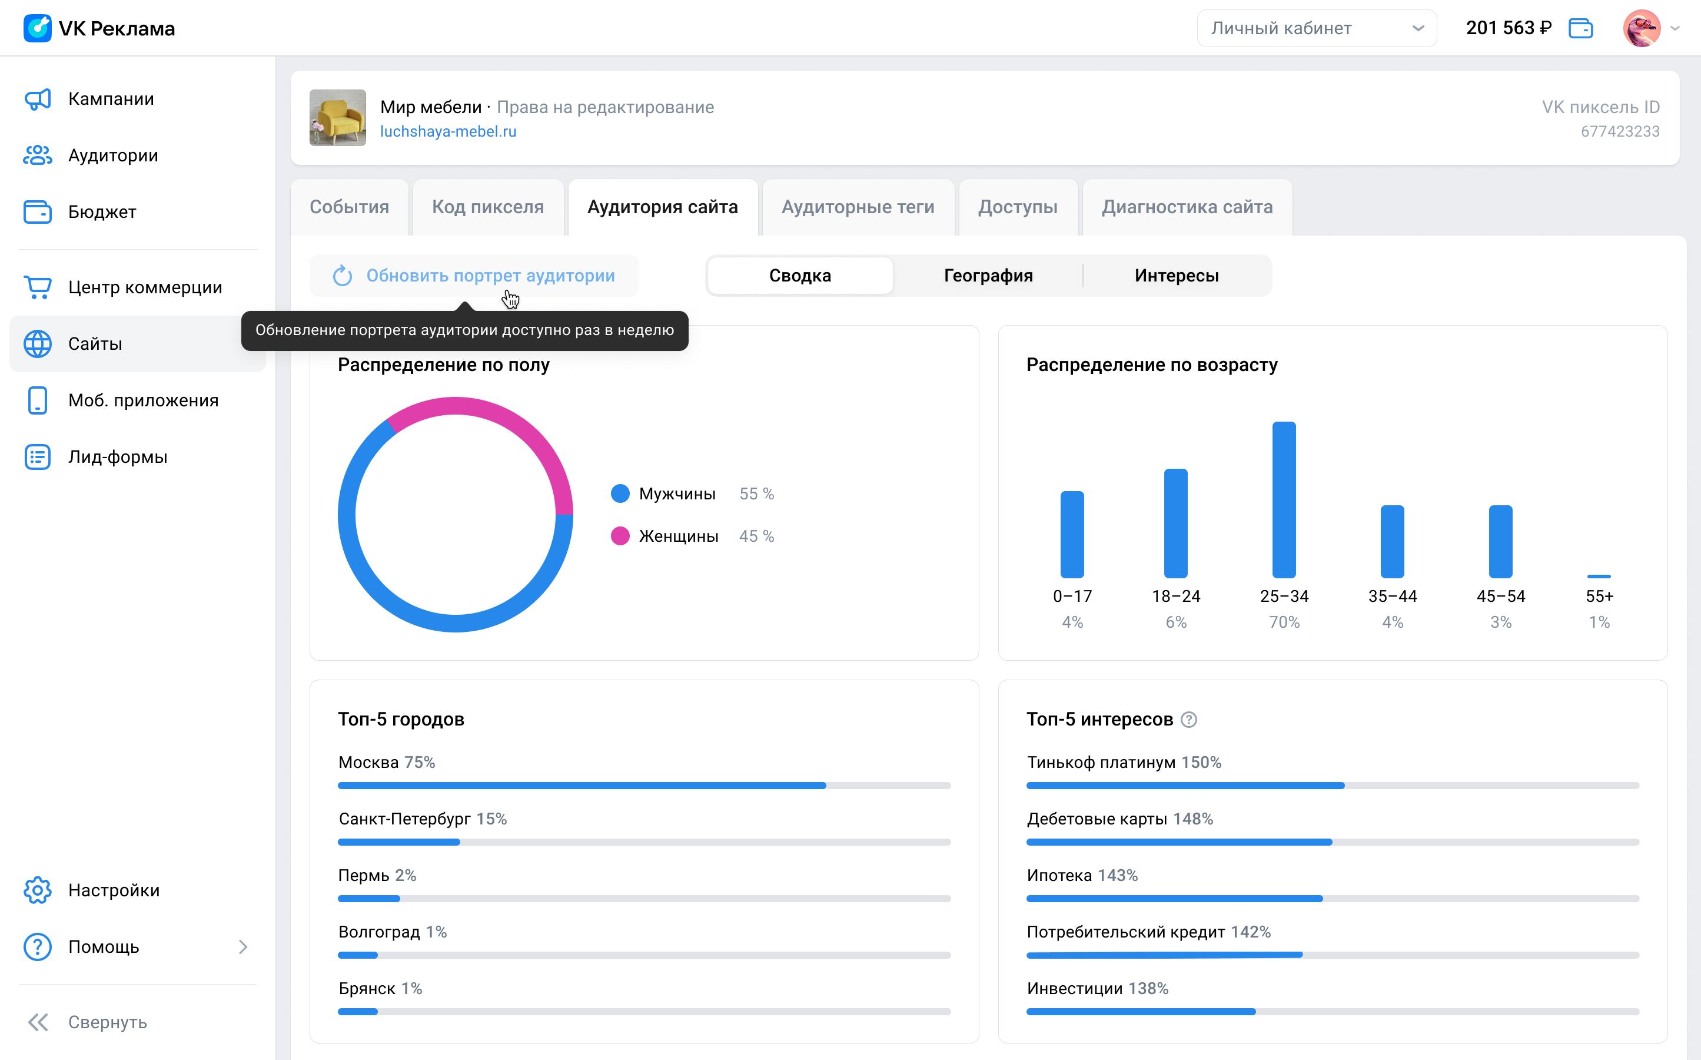This screenshot has width=1701, height=1060.
Task: Open the Кампании megaphone icon
Action: pos(38,99)
